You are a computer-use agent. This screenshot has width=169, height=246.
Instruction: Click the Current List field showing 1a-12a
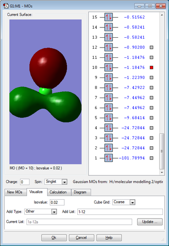click(x=79, y=222)
